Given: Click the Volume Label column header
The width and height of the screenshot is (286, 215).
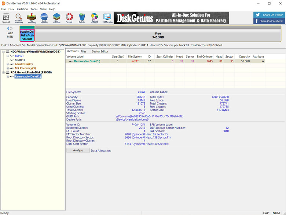Looking at the screenshot, I should pyautogui.click(x=88, y=57).
